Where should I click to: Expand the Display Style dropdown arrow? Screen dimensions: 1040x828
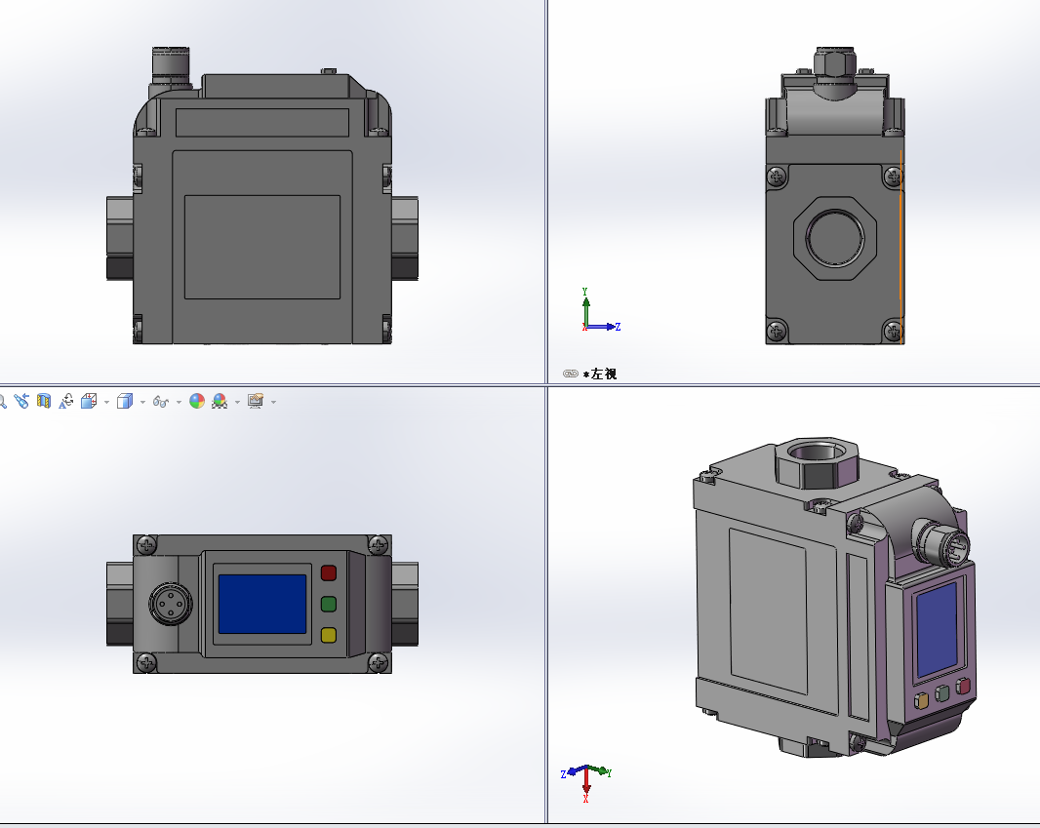(142, 402)
